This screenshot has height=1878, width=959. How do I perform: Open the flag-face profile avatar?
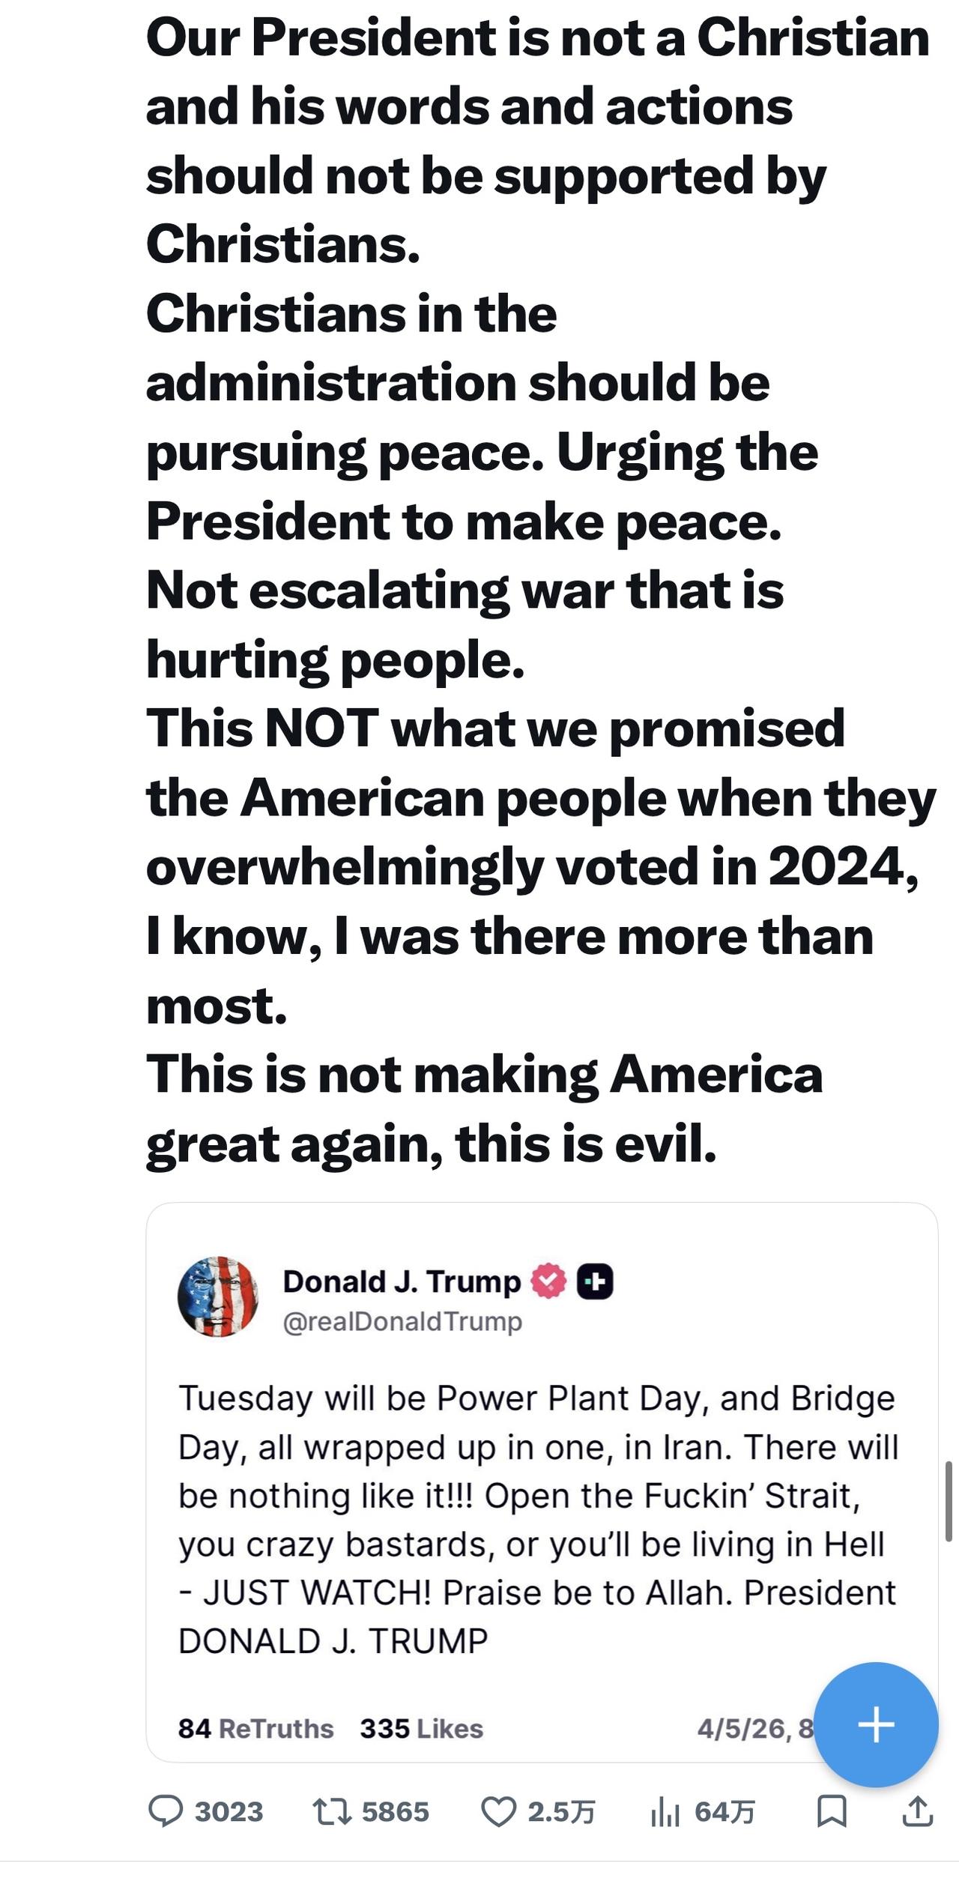coord(218,1296)
